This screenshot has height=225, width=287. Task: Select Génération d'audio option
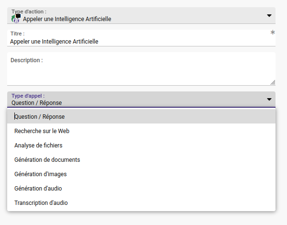[x=141, y=188]
